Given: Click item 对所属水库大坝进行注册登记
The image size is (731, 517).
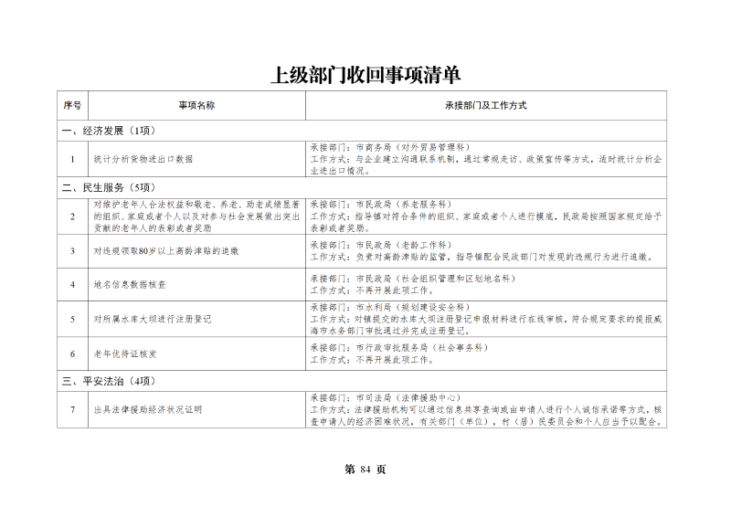Looking at the screenshot, I should (152, 319).
